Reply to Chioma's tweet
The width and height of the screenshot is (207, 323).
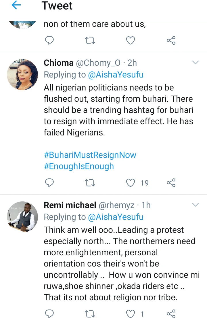point(50,183)
